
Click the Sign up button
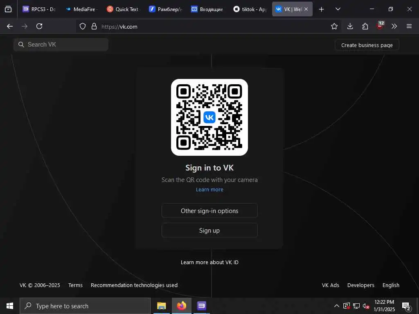point(209,231)
